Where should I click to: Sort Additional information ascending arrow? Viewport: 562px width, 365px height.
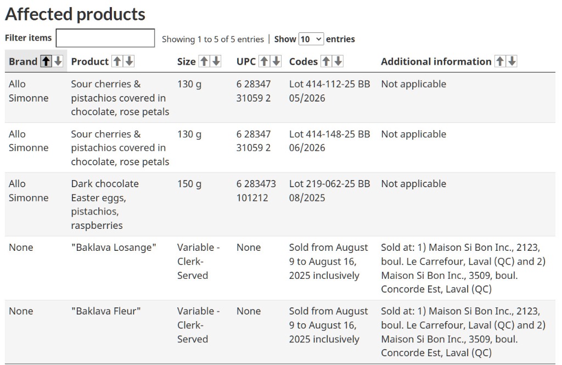tap(499, 61)
